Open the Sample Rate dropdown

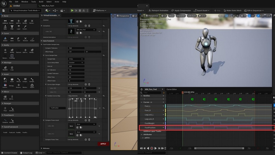click(76, 59)
